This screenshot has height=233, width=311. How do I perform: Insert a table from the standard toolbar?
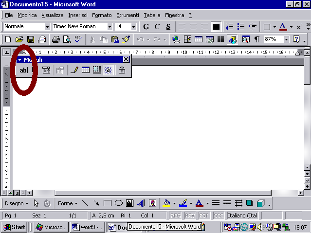point(199,39)
